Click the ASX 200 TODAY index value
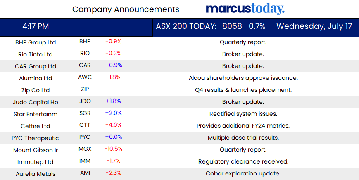The width and height of the screenshot is (359, 180). pos(232,26)
